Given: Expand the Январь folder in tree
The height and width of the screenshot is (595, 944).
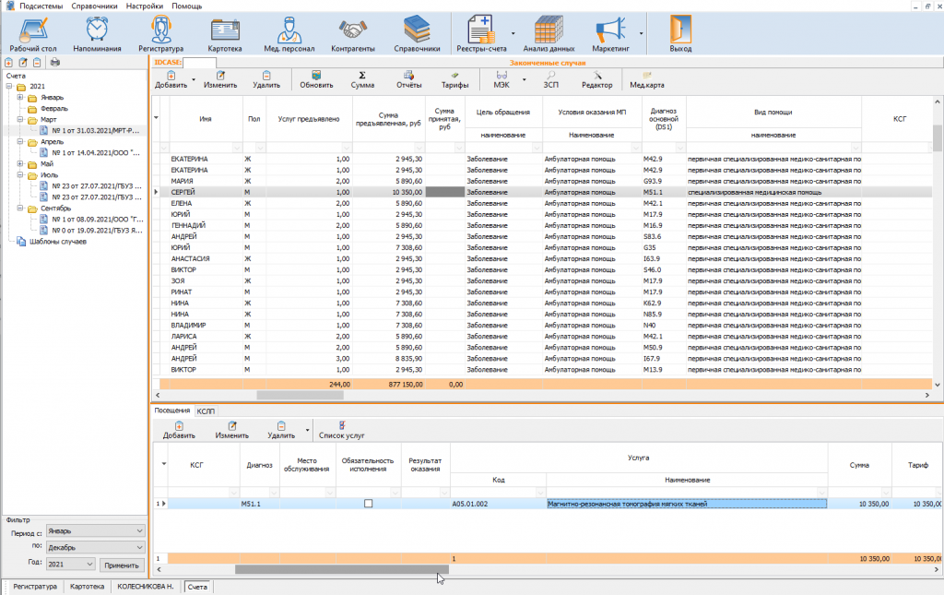Looking at the screenshot, I should pyautogui.click(x=20, y=98).
